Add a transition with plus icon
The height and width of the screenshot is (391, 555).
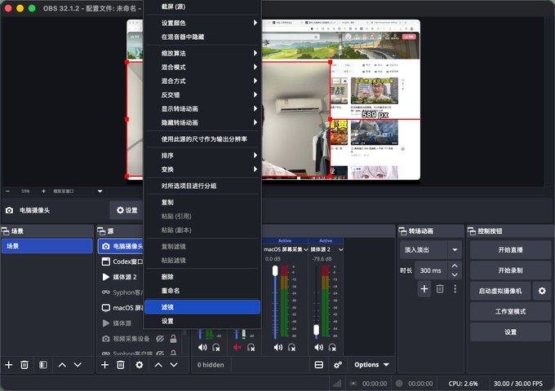pos(424,288)
